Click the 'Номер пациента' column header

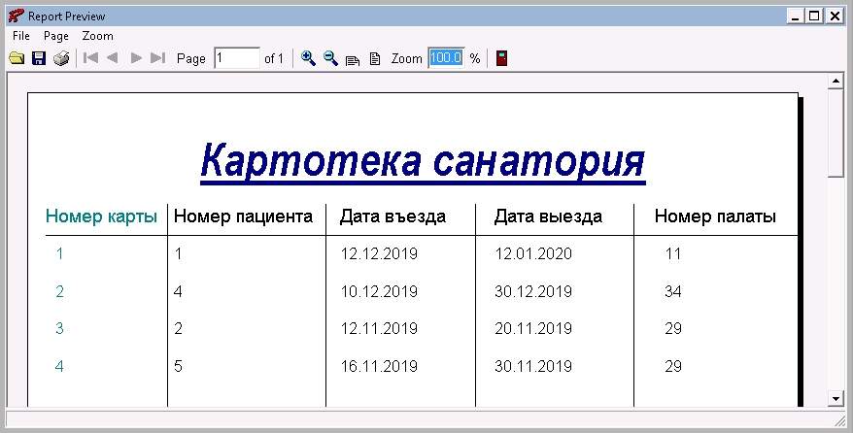243,216
